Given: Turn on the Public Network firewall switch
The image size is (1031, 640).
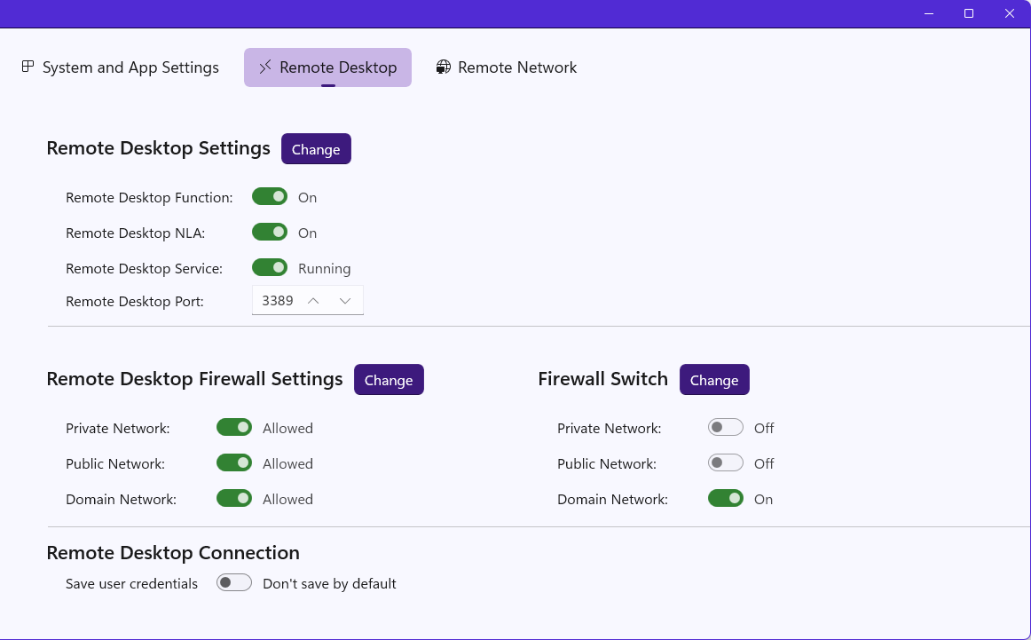Looking at the screenshot, I should click(725, 462).
